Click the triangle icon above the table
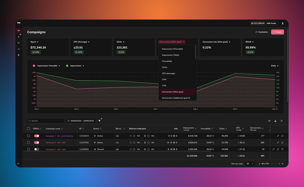This screenshot has height=187, width=304. pyautogui.click(x=275, y=121)
